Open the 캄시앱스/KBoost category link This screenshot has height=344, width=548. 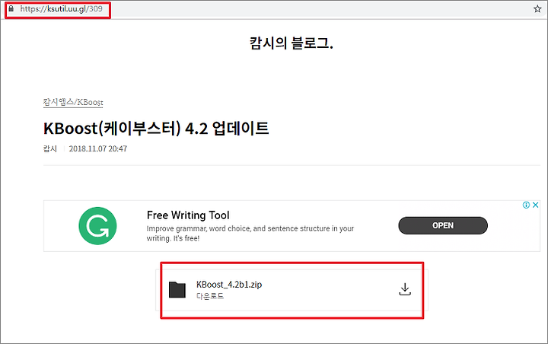click(73, 102)
